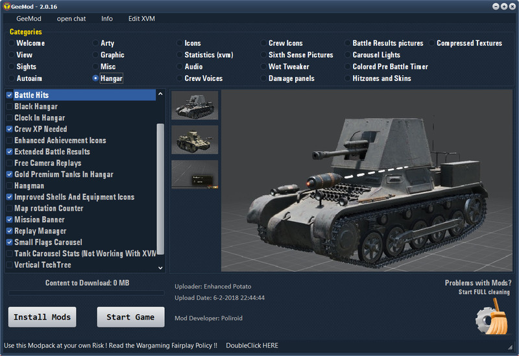
Task: Close the GeeMod window
Action: click(512, 6)
